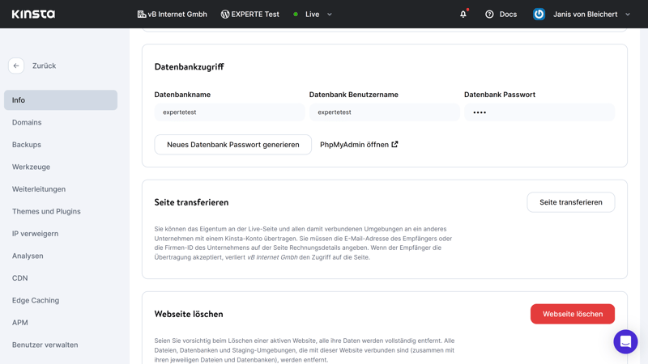Select Themes und Plugins menu item
648x364 pixels.
coord(46,211)
